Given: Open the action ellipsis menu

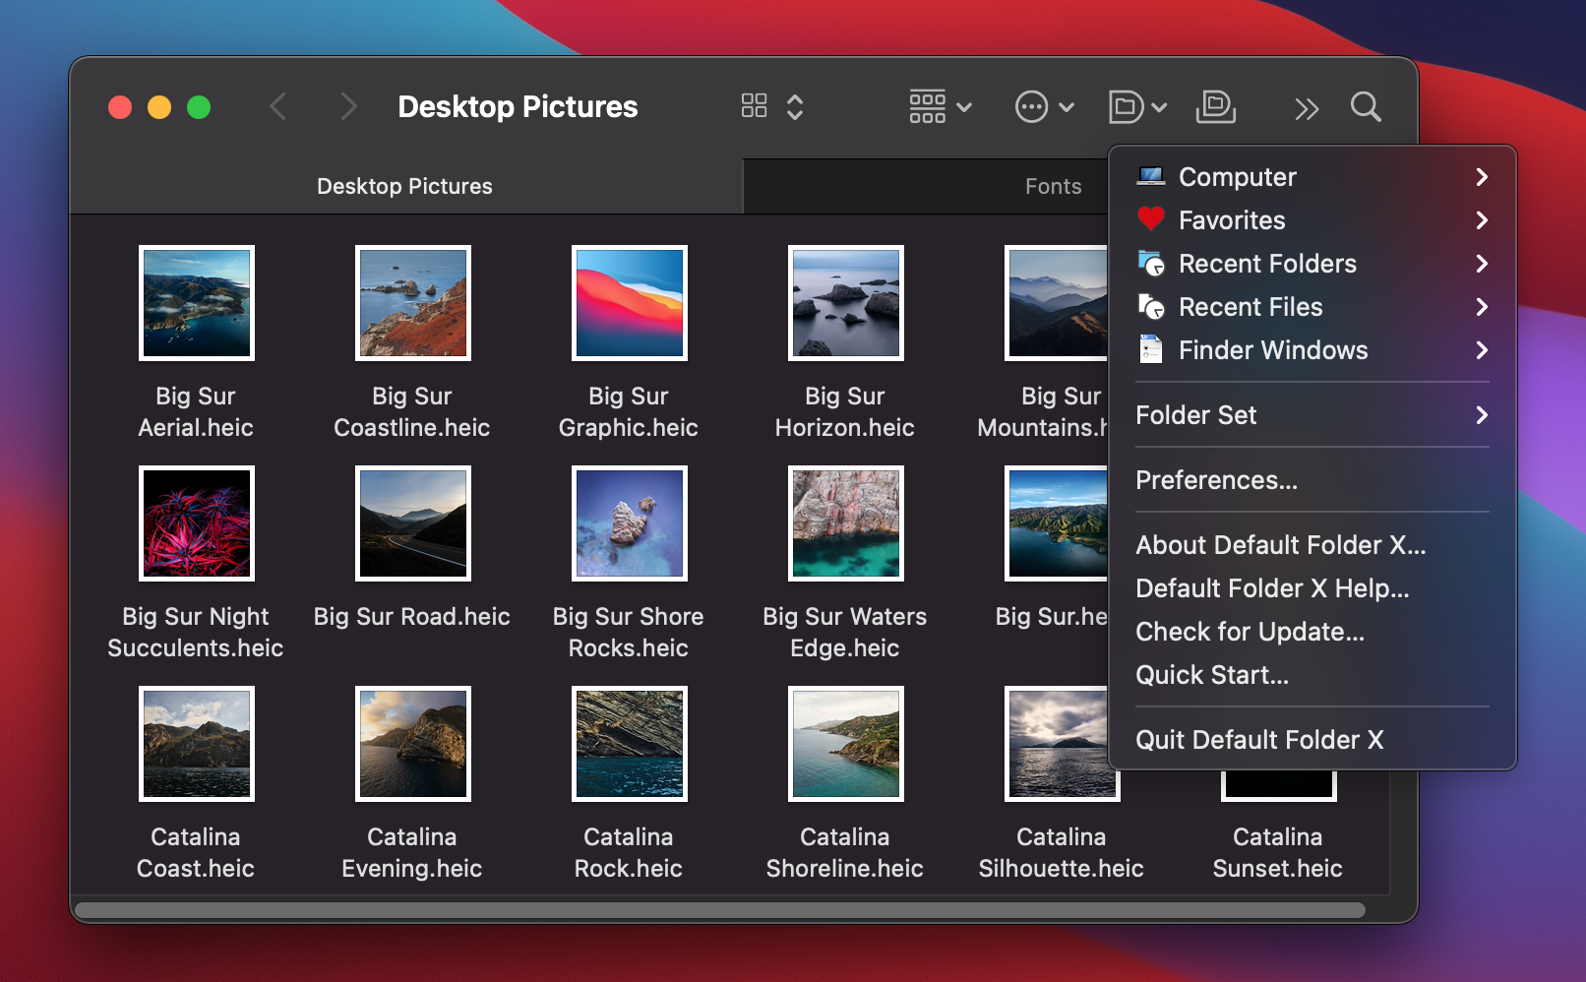Looking at the screenshot, I should click(x=1044, y=106).
